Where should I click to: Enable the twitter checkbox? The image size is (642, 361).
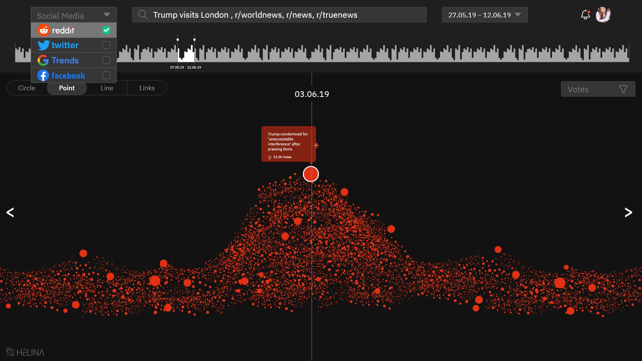tap(106, 45)
